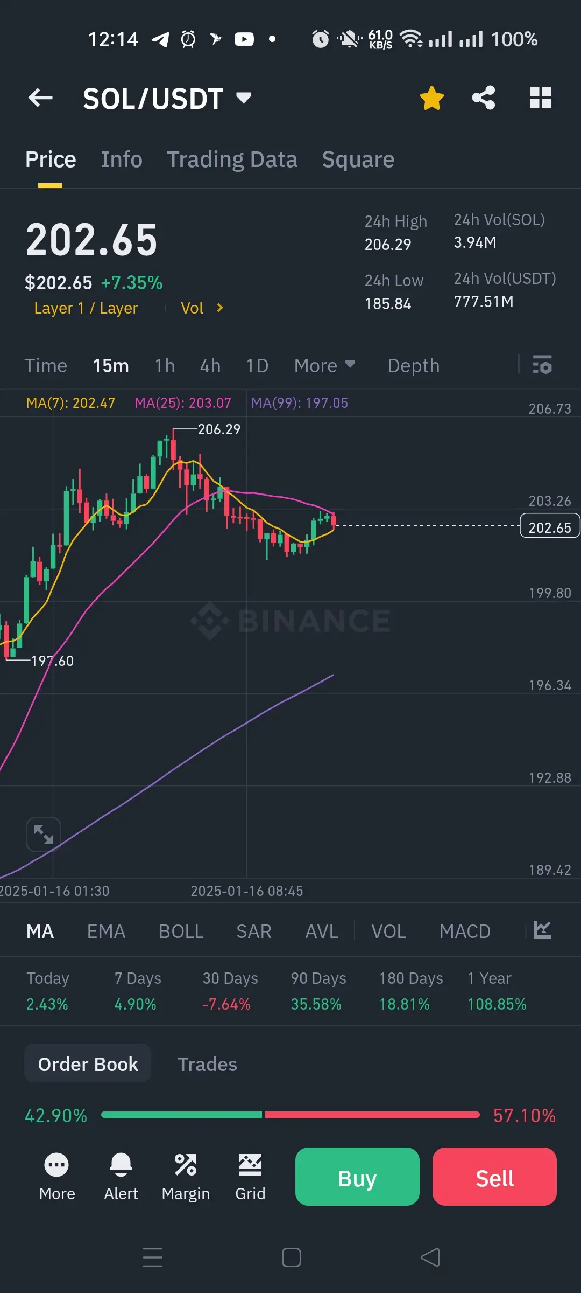Tap the 24h Low 185.84 value
This screenshot has height=1293, width=581.
point(388,304)
